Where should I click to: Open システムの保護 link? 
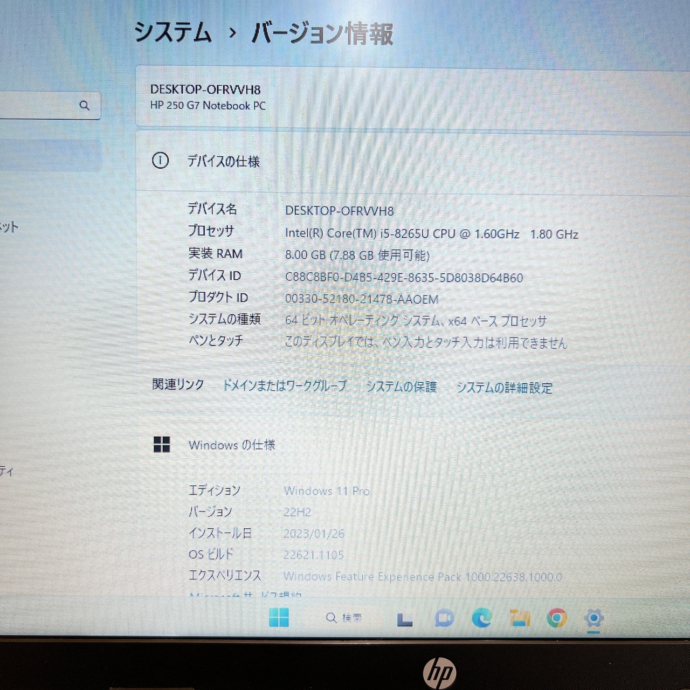point(401,387)
